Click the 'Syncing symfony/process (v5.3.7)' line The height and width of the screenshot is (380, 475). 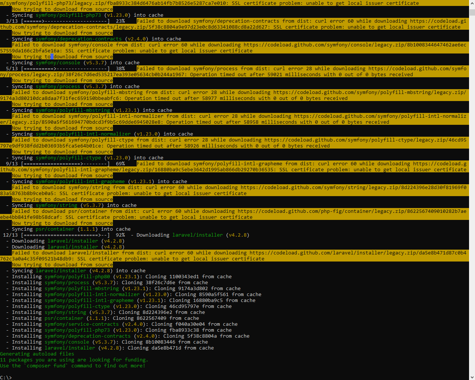coord(73,87)
